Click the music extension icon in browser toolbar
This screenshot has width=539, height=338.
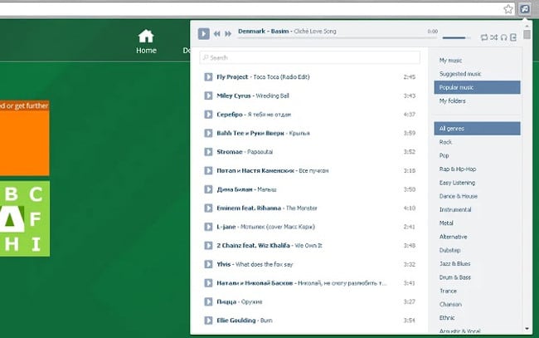pyautogui.click(x=525, y=8)
